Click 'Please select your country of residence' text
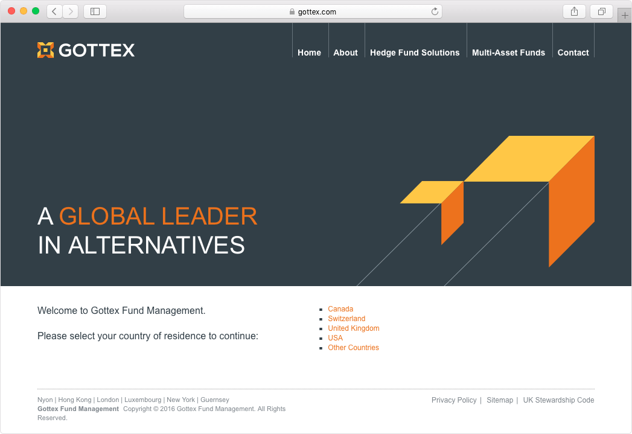Image resolution: width=632 pixels, height=434 pixels. [148, 336]
